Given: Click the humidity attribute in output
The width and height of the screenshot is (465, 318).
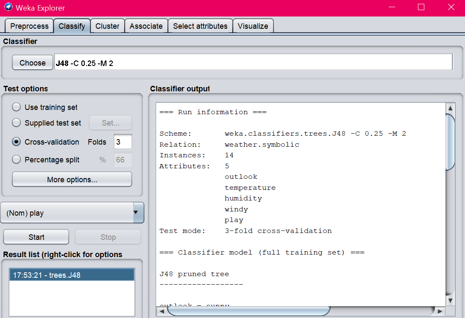Looking at the screenshot, I should [x=243, y=198].
